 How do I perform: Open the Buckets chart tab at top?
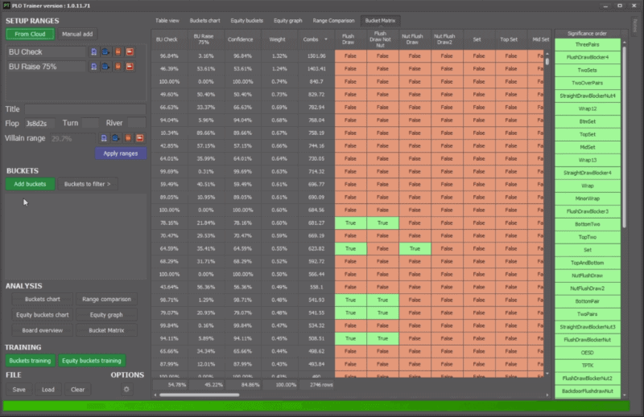205,21
